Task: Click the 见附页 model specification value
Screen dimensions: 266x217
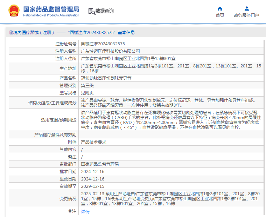Action: tap(87, 93)
